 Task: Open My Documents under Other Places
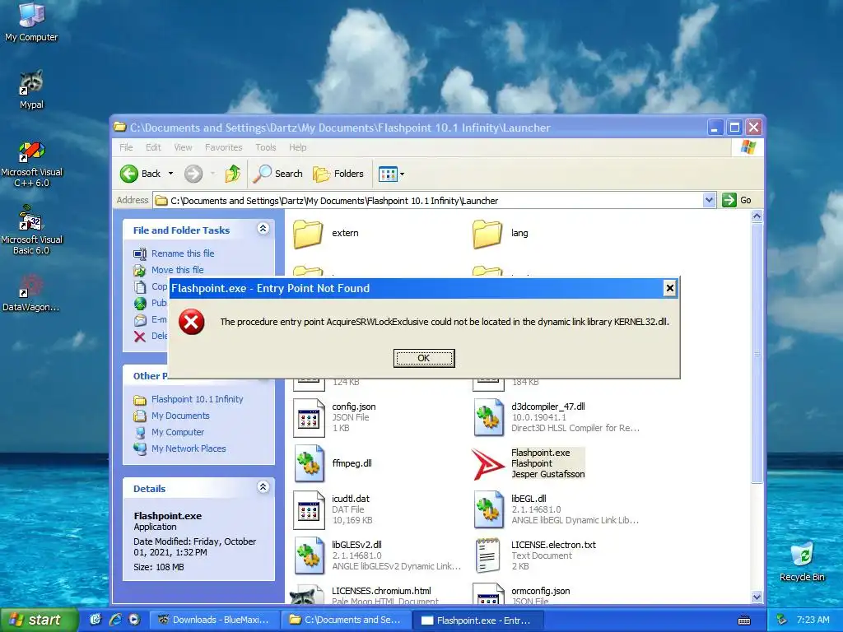(x=180, y=416)
